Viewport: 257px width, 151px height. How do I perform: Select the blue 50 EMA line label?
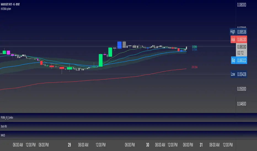point(195,50)
